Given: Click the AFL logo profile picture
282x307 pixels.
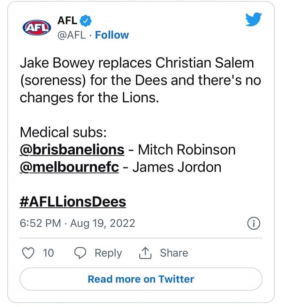Looking at the screenshot, I should (x=36, y=27).
